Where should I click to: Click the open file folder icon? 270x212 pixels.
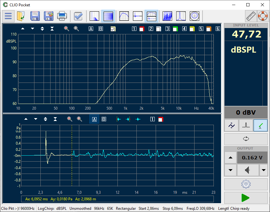pos(21,16)
